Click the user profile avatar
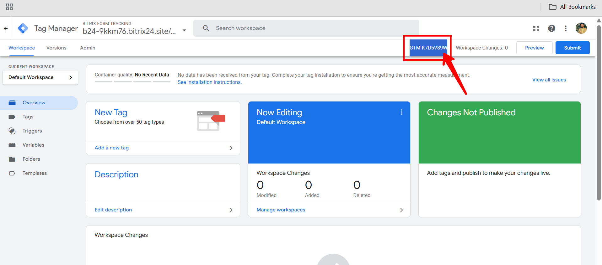The height and width of the screenshot is (265, 602). [581, 28]
